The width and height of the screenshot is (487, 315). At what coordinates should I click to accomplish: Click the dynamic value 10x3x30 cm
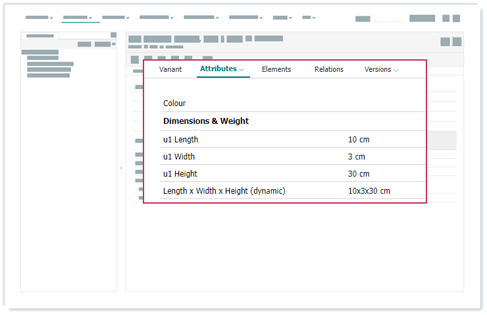[369, 191]
